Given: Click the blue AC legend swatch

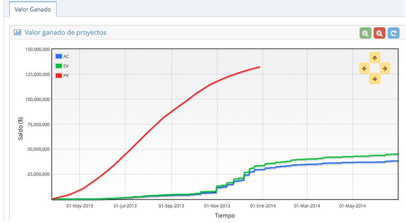Looking at the screenshot, I should point(59,57).
